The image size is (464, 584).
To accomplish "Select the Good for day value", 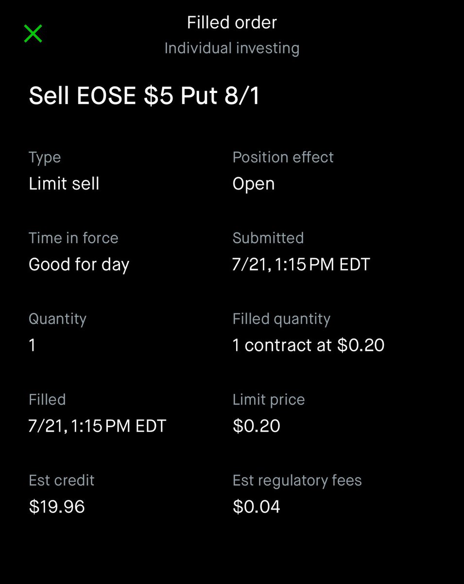I will coord(79,265).
